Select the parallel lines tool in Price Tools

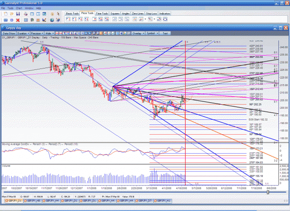click(115, 19)
